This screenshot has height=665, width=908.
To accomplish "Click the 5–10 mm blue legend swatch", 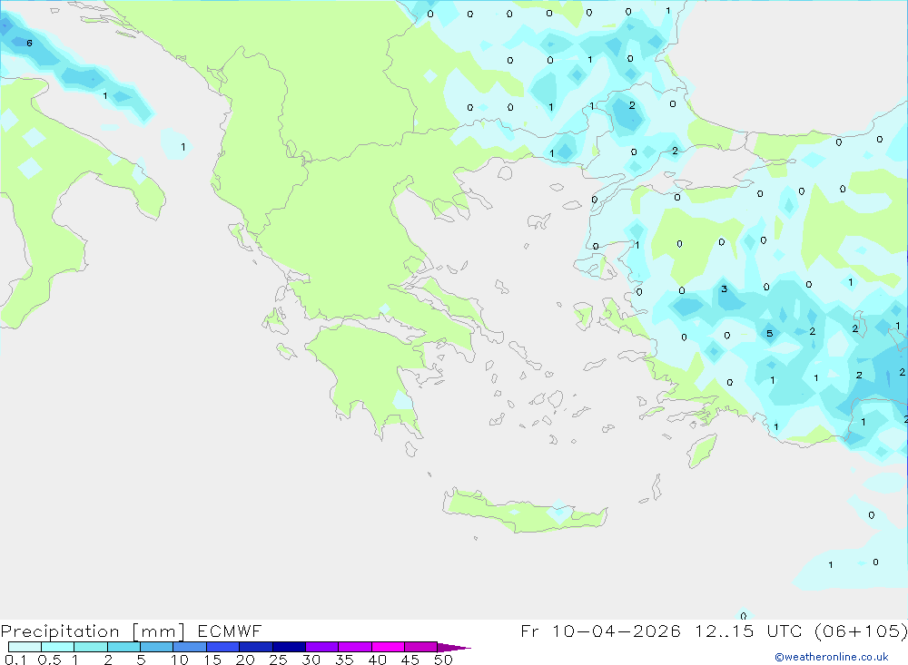I will click(157, 647).
